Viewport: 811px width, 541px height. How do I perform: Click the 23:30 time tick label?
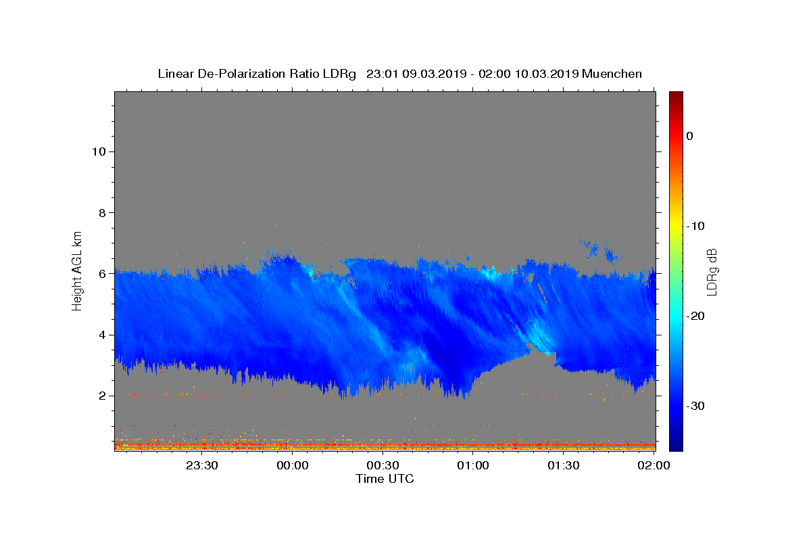203,466
